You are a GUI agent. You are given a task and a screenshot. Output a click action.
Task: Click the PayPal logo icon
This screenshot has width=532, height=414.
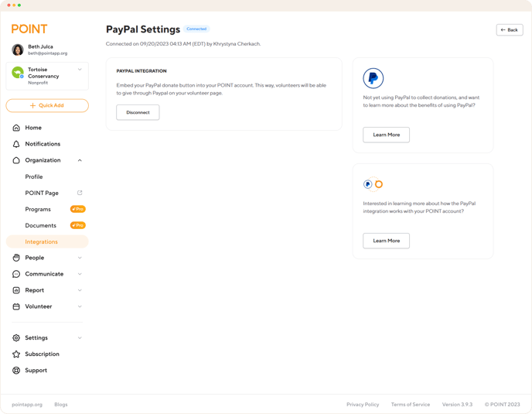[x=373, y=78]
